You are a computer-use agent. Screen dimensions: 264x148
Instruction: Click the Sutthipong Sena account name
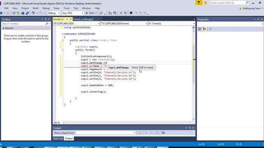251,8
